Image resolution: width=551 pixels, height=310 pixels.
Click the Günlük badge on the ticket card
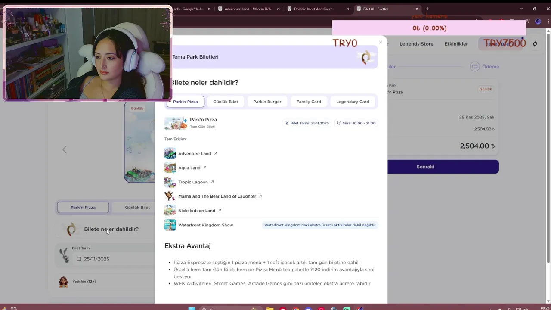[137, 108]
